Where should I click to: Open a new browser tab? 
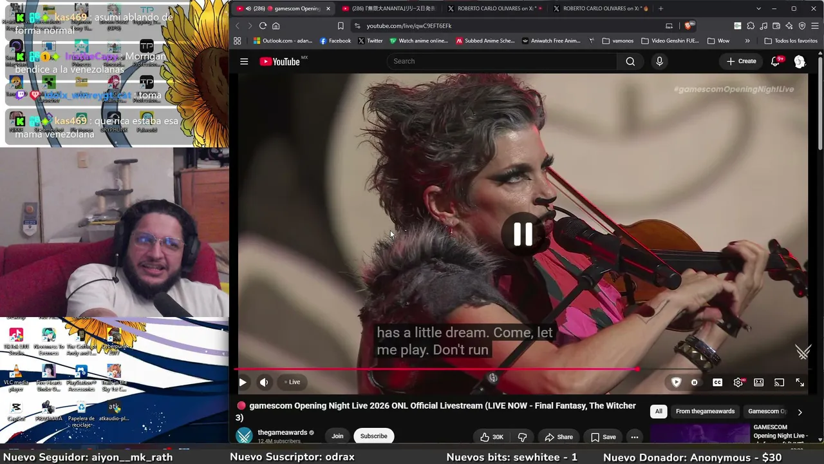click(x=660, y=8)
